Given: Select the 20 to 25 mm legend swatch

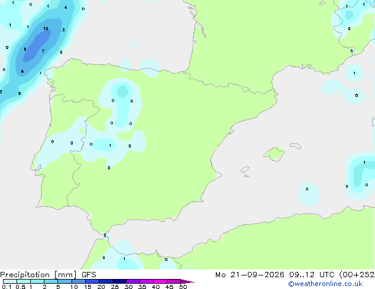Looking at the screenshot, I should tap(106, 281).
